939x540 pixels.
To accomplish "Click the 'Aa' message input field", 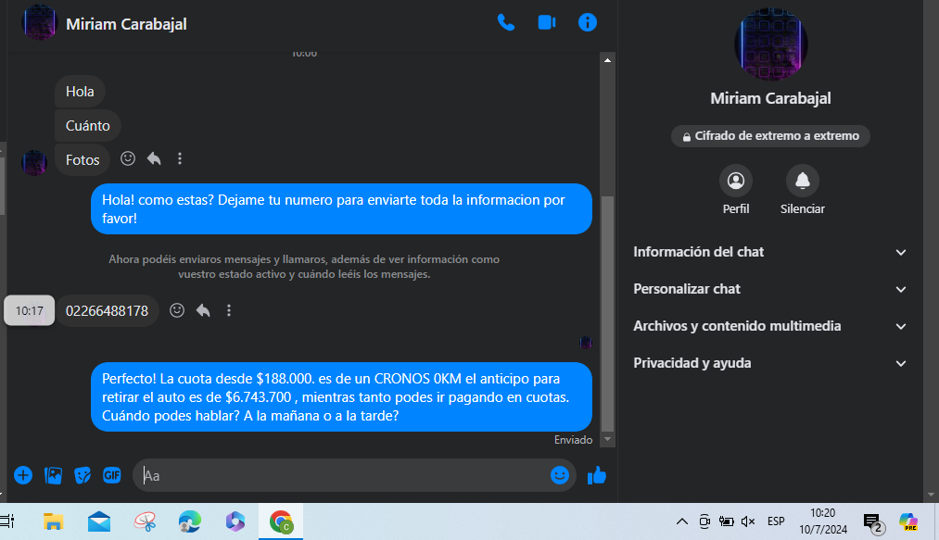I will click(x=343, y=475).
